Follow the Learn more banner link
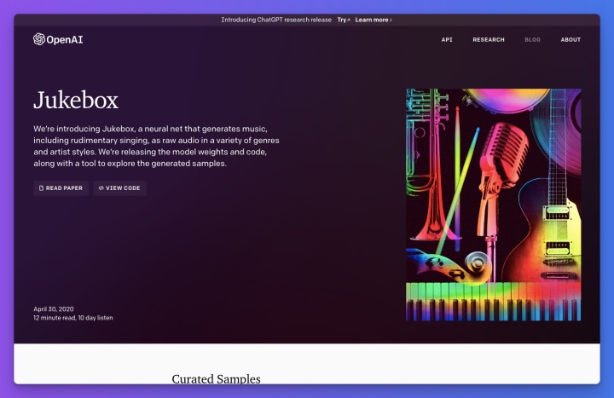 (x=374, y=20)
